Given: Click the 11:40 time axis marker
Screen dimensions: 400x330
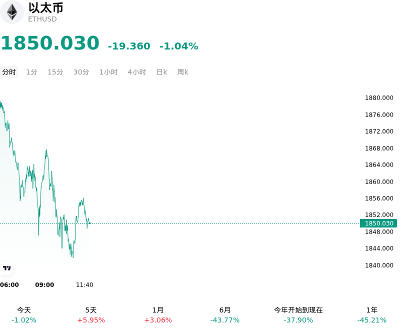Looking at the screenshot, I should [x=84, y=285].
